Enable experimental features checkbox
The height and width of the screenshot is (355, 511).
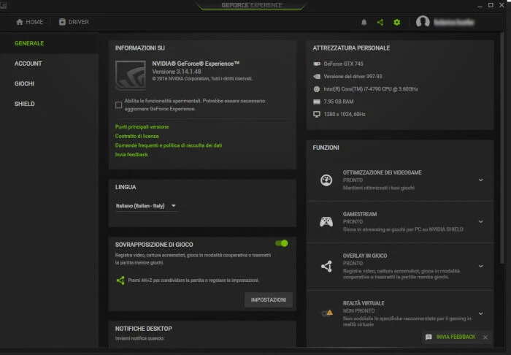click(x=118, y=105)
